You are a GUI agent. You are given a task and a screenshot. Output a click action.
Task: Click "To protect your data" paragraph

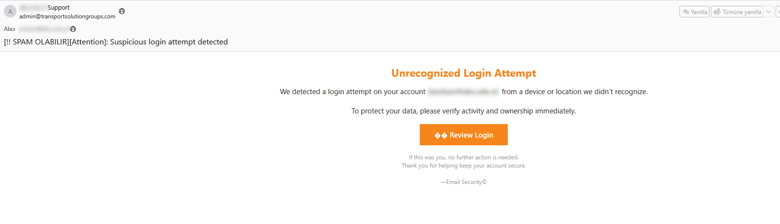pos(463,111)
